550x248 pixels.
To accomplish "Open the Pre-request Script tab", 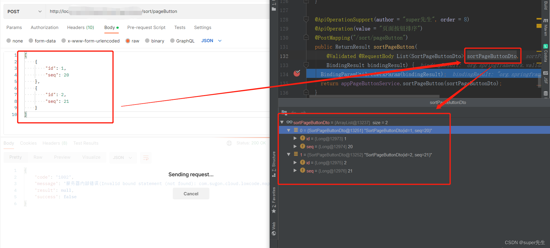I will click(146, 28).
